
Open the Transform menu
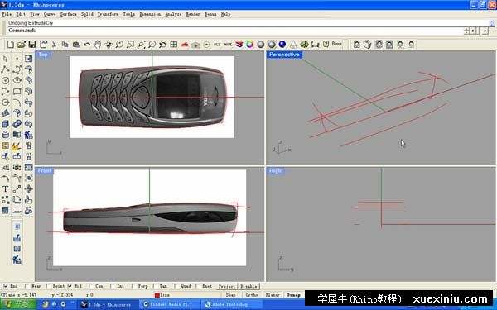(x=108, y=14)
